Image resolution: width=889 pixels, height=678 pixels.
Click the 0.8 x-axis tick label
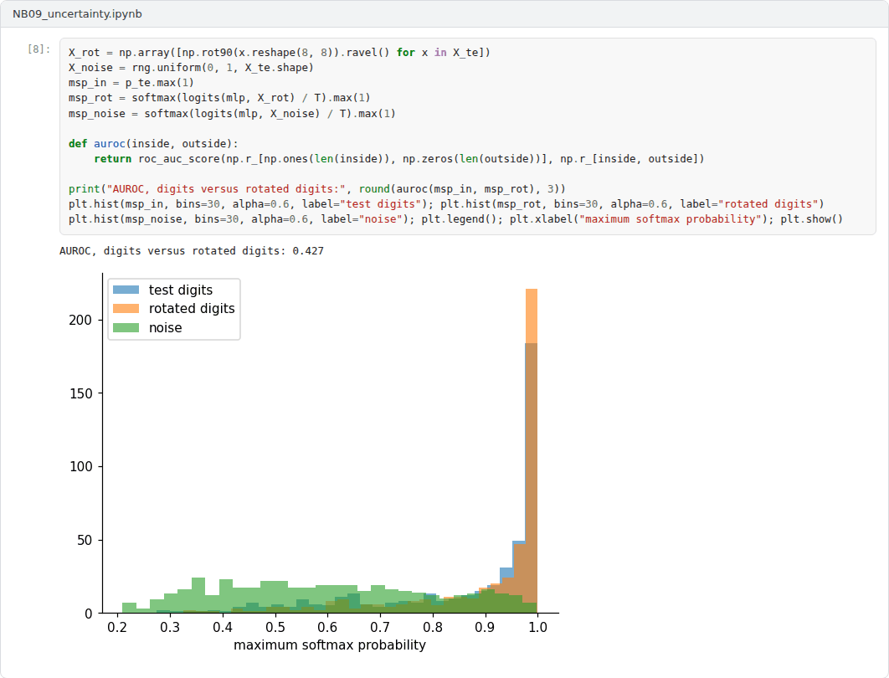pos(433,628)
